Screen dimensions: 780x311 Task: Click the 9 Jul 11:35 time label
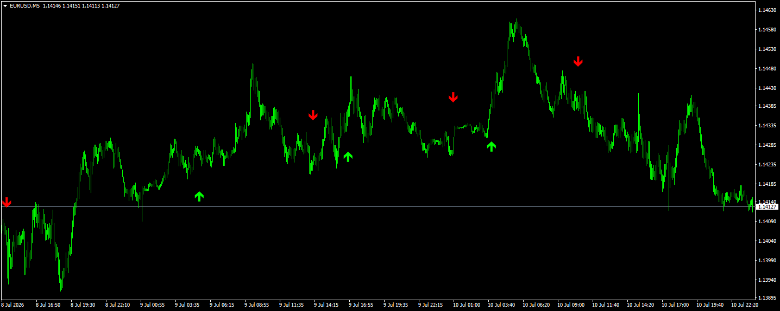[x=292, y=305]
